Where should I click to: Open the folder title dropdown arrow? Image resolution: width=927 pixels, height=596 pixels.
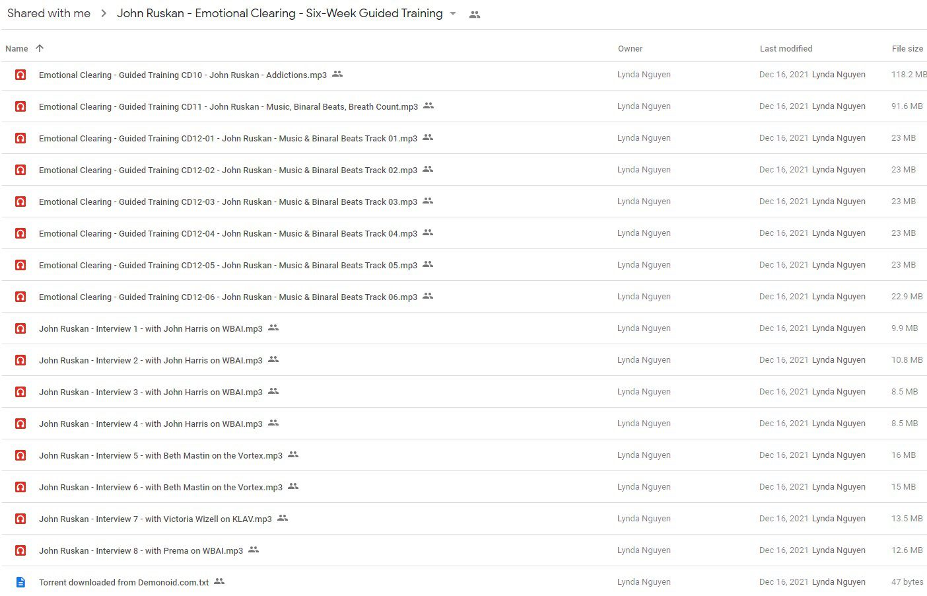tap(453, 14)
